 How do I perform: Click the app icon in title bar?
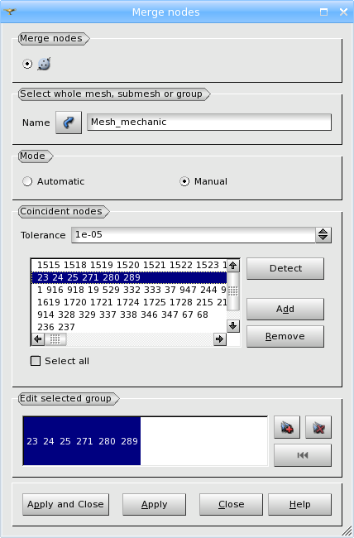point(10,12)
